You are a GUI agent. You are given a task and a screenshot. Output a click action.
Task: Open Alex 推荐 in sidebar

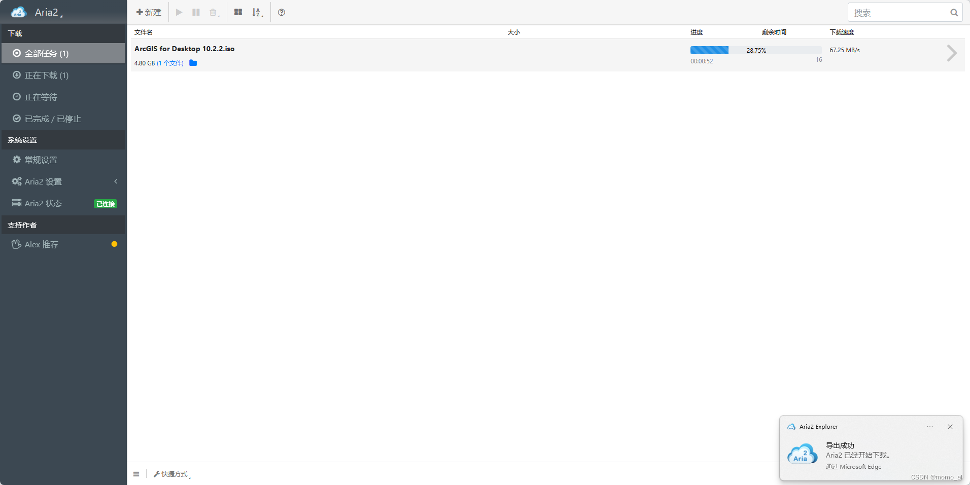click(63, 244)
